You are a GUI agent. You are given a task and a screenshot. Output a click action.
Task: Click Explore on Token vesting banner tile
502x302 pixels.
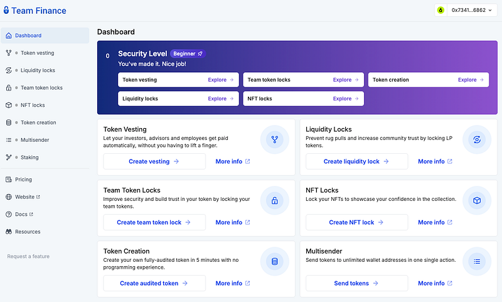point(221,80)
